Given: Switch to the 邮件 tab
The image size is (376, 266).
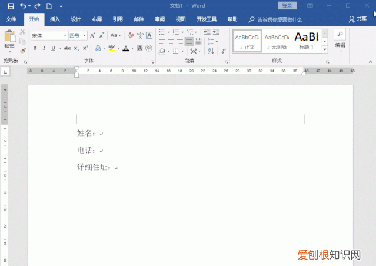Looking at the screenshot, I should pos(139,19).
